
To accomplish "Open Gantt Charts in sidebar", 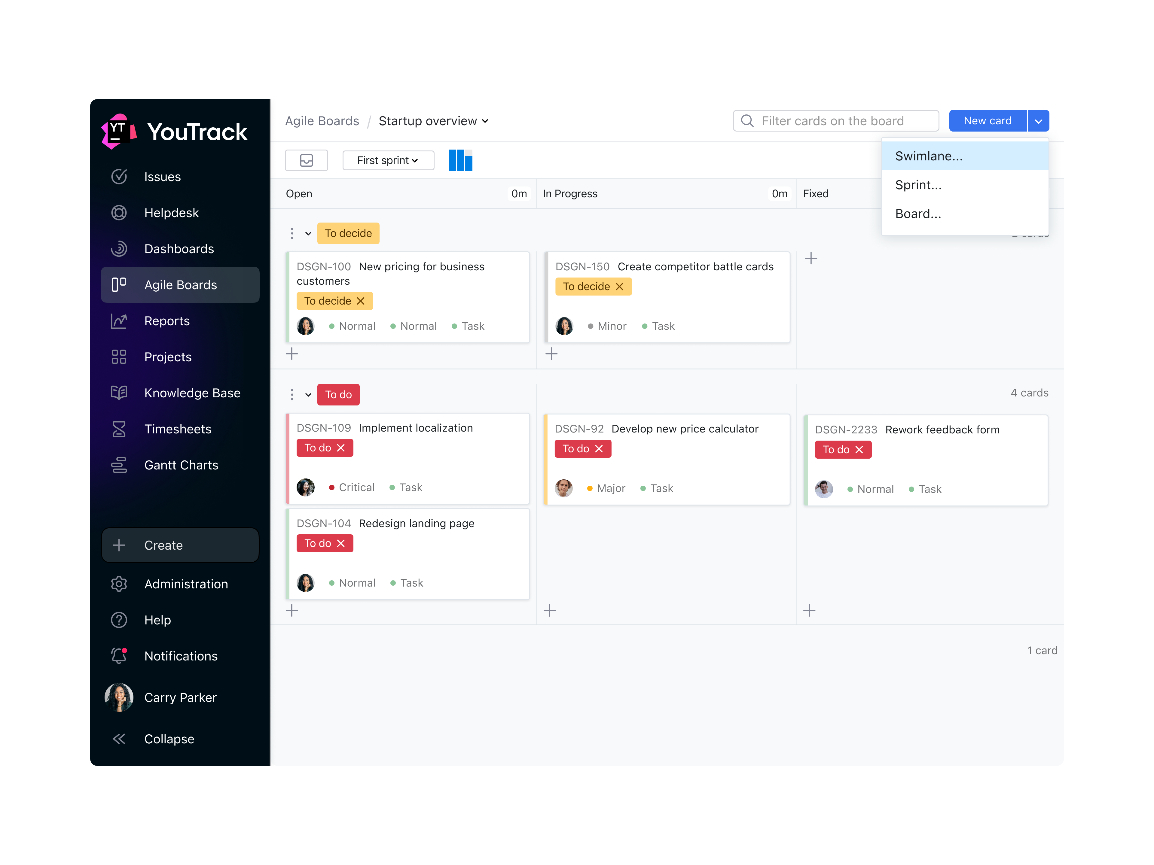I will (x=181, y=465).
